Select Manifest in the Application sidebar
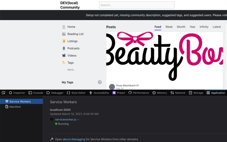The width and height of the screenshot is (227, 142). (22, 107)
